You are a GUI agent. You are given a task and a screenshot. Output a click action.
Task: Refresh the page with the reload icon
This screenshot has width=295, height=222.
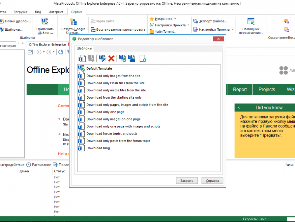(x=60, y=52)
